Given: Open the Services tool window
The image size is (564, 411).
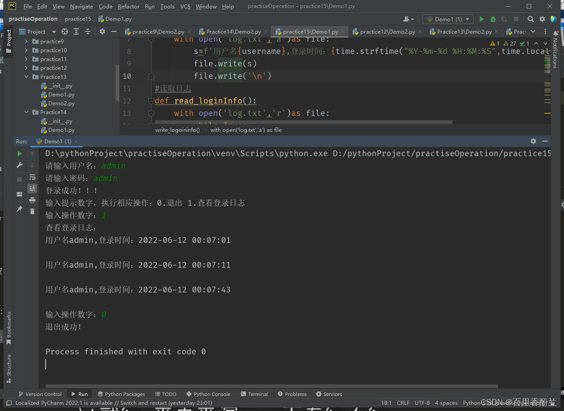Looking at the screenshot, I should (x=329, y=394).
